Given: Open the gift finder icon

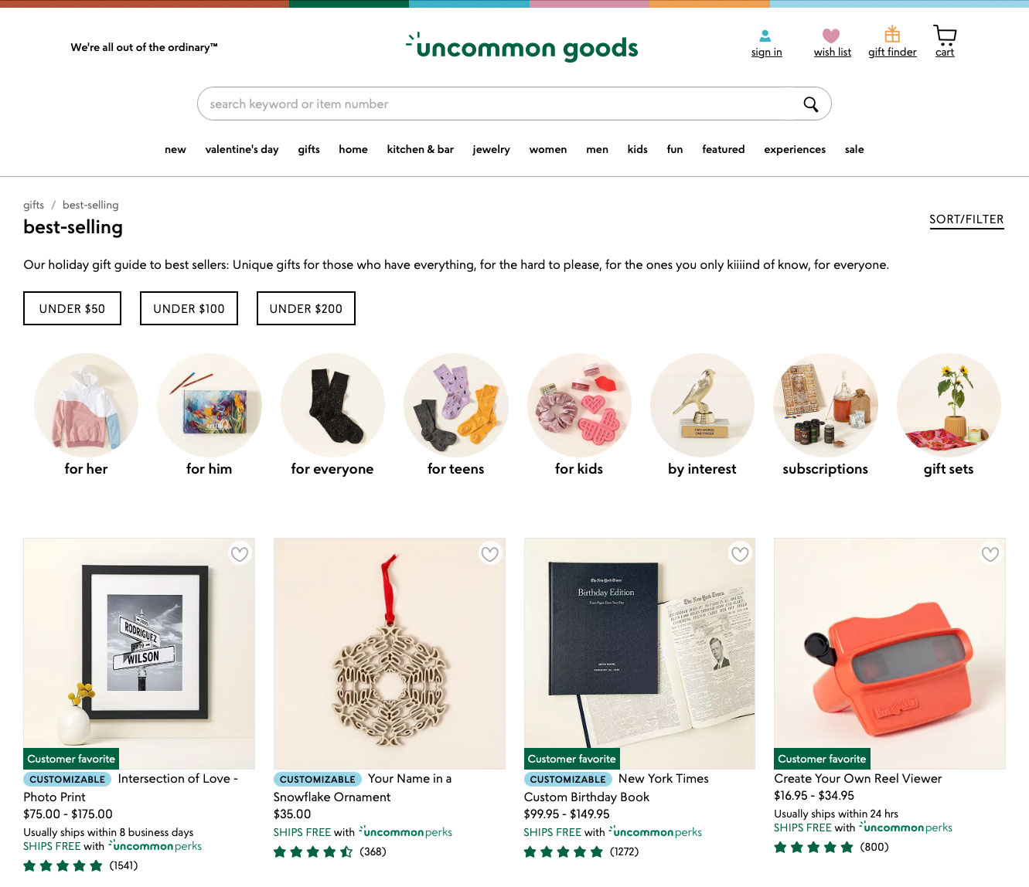Looking at the screenshot, I should click(892, 34).
